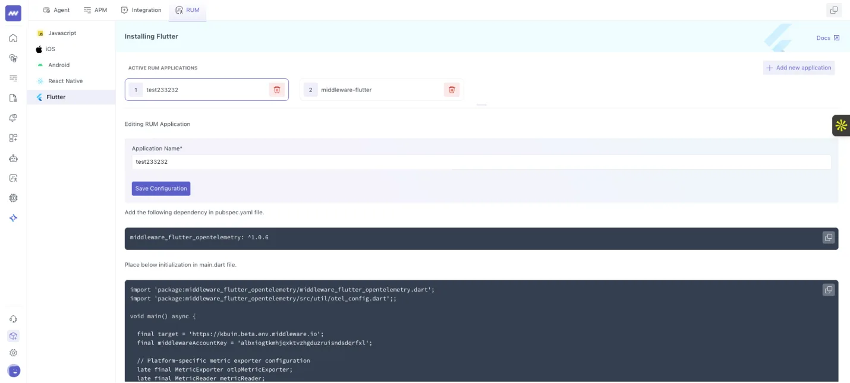This screenshot has width=850, height=383.
Task: Select Android in the platform list
Action: (x=71, y=65)
